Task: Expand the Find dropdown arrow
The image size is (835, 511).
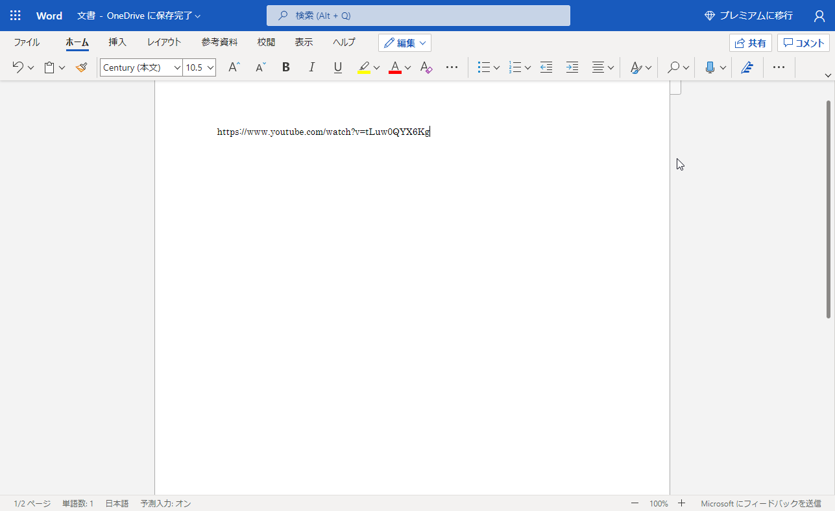Action: (x=686, y=67)
